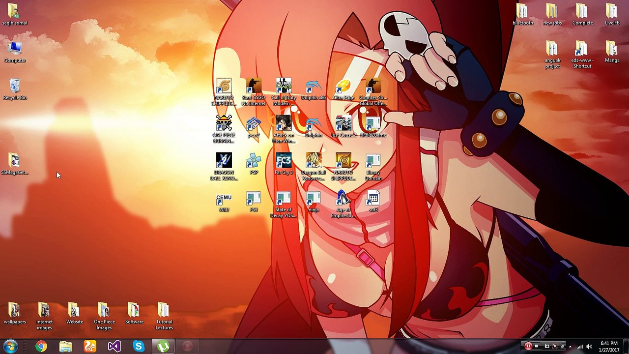
Task: Select the Recycle Bin icon
Action: point(15,89)
